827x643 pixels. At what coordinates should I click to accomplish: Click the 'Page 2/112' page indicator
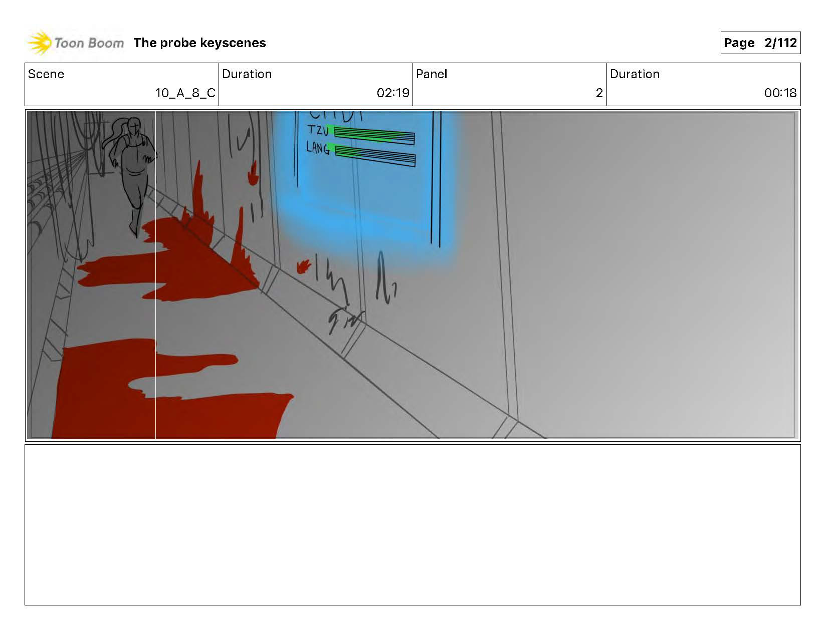760,43
